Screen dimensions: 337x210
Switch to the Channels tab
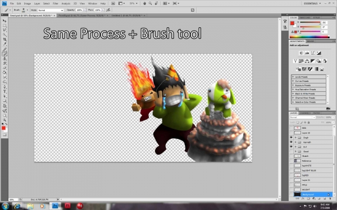[x=305, y=113]
